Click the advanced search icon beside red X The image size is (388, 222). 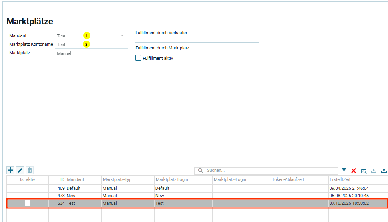point(364,171)
